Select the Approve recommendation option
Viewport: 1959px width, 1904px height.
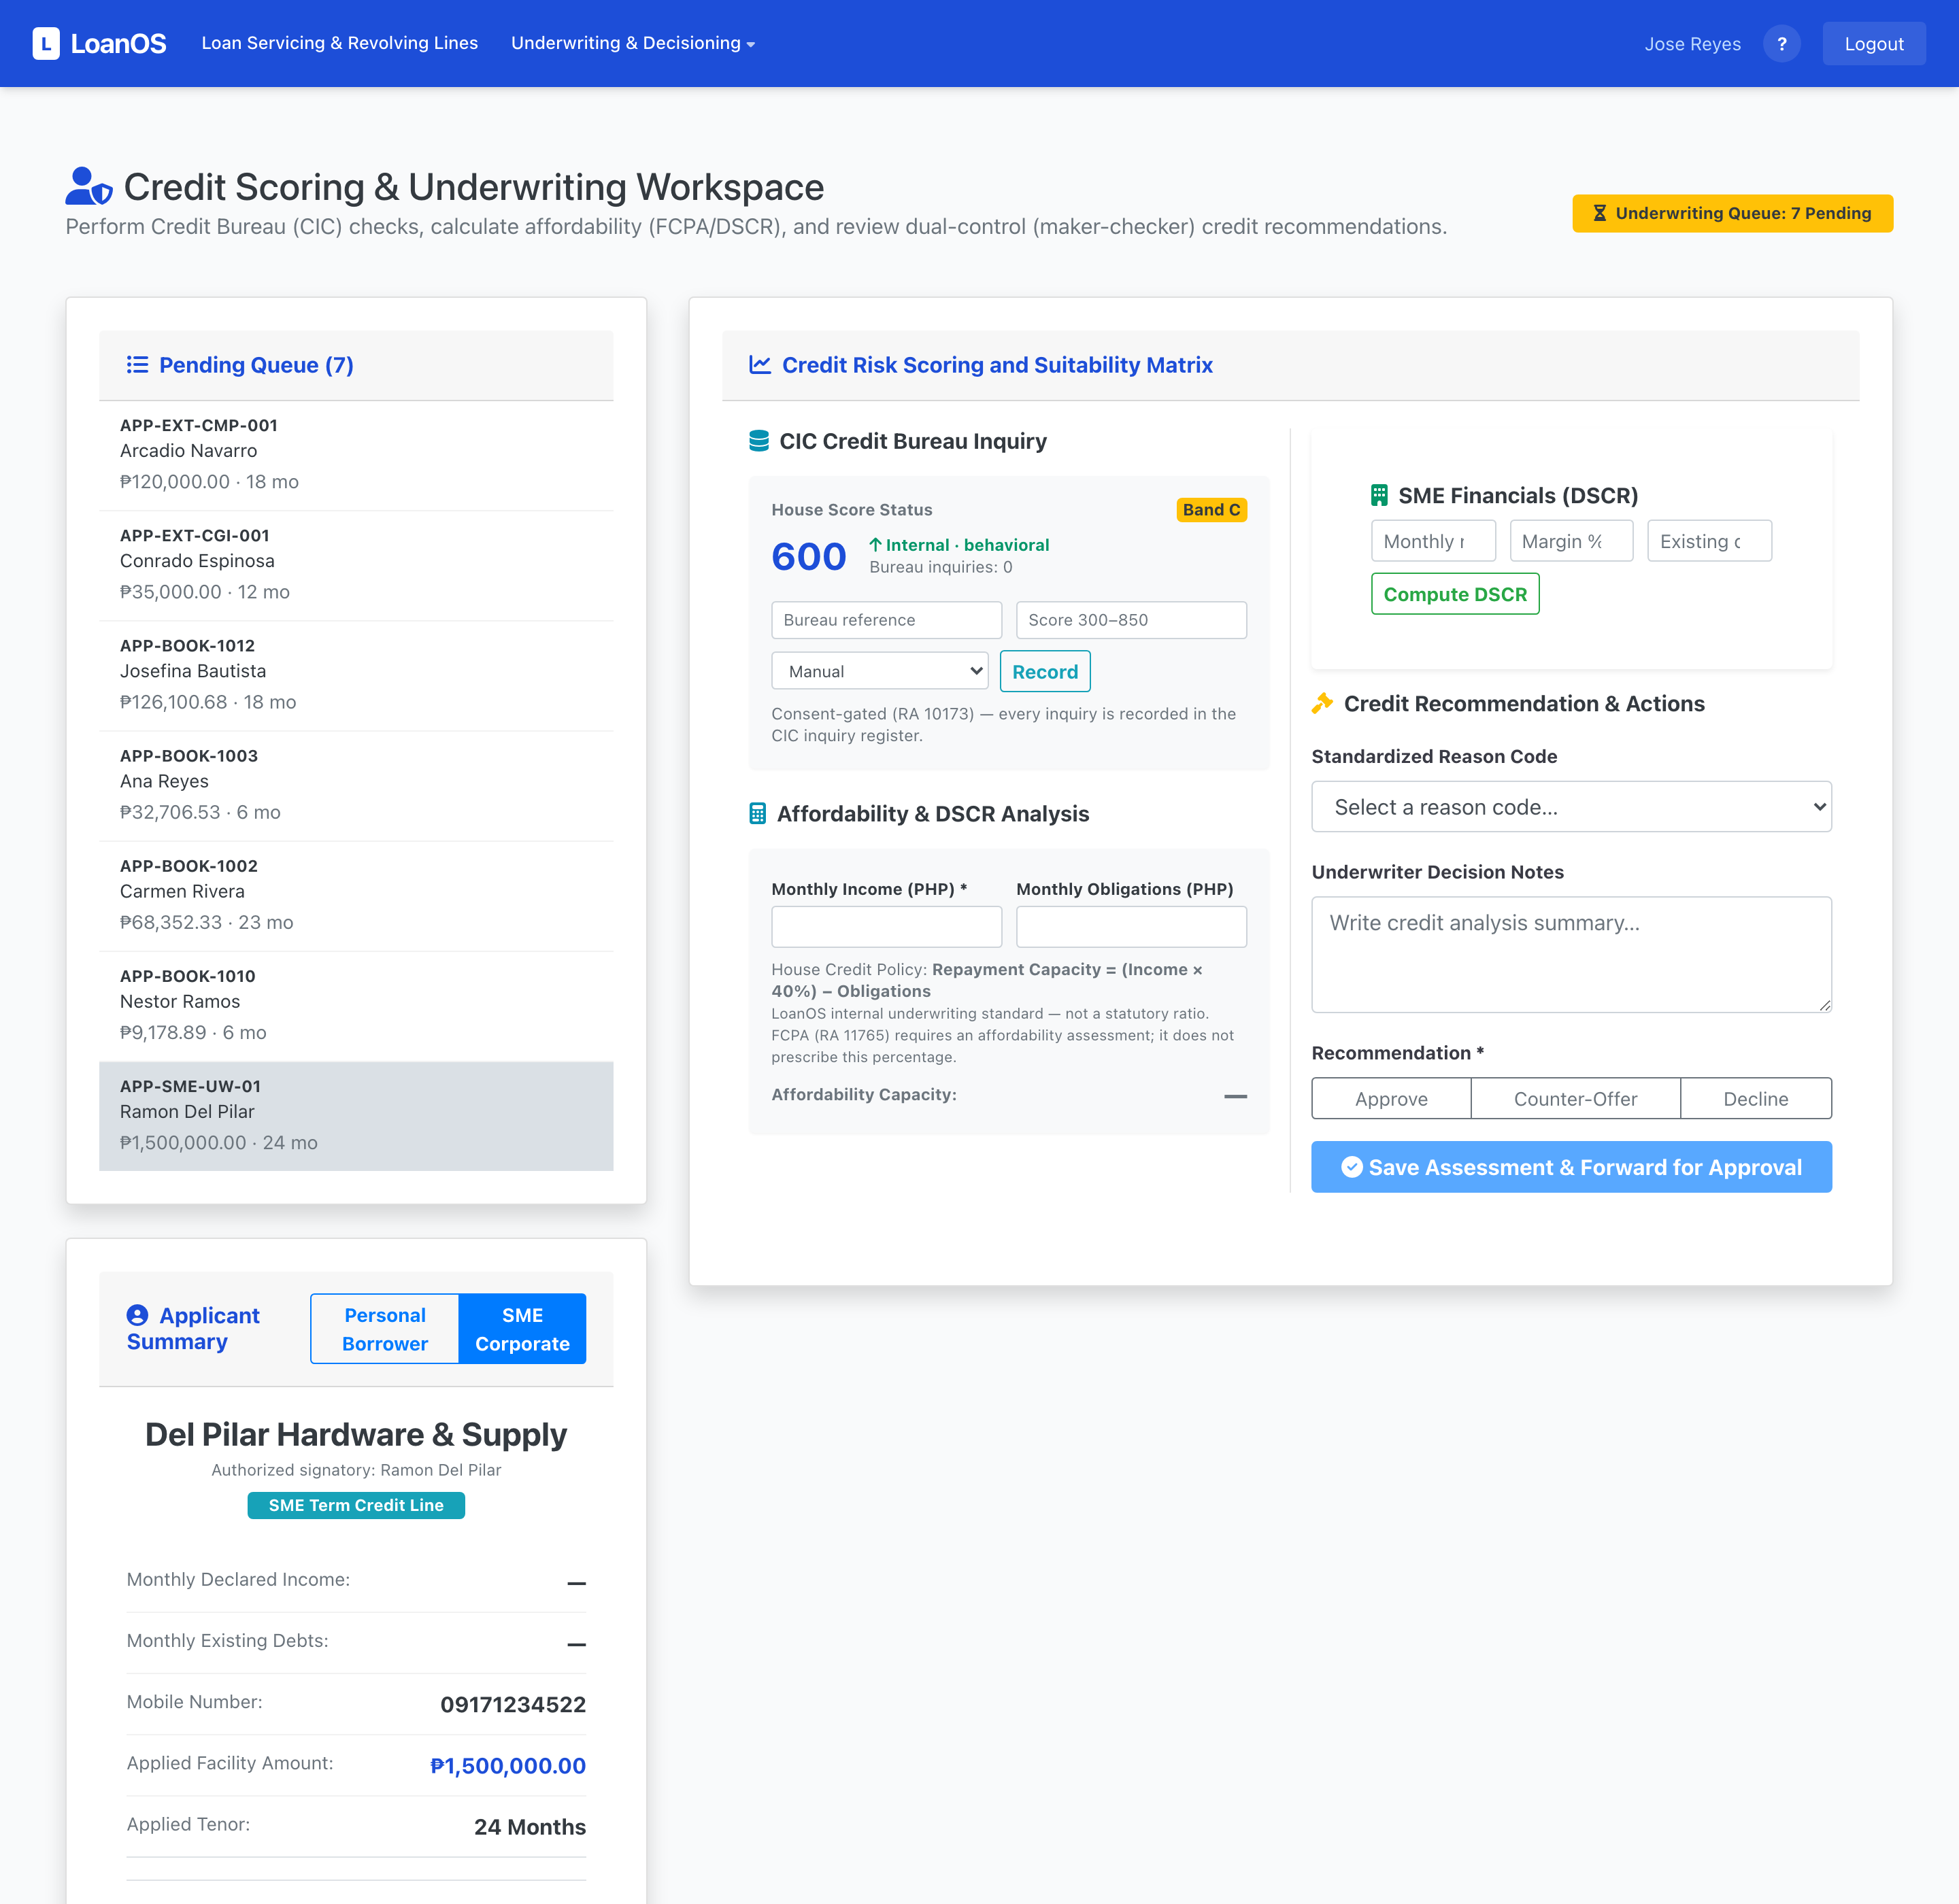pyautogui.click(x=1391, y=1098)
